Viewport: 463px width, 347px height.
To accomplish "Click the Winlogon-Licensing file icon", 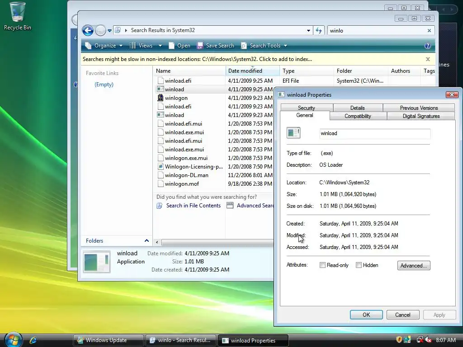I will point(161,167).
